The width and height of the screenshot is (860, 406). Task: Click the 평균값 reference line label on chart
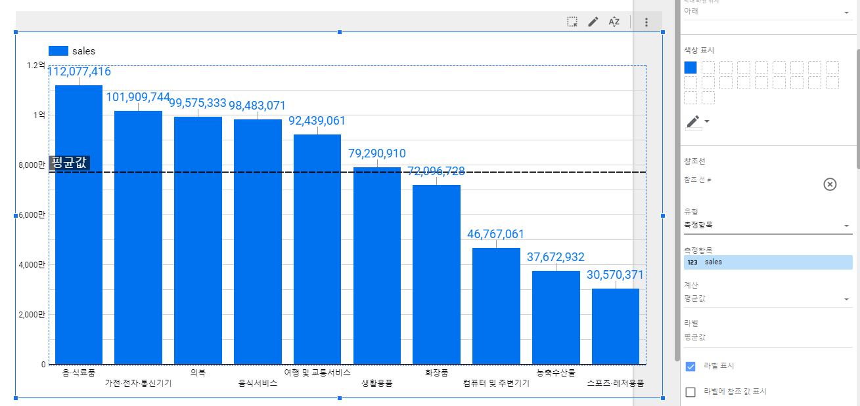pos(69,163)
